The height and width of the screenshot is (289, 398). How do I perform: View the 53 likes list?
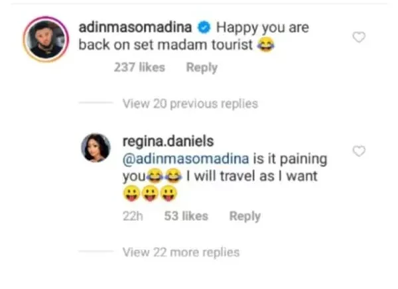[x=186, y=216]
